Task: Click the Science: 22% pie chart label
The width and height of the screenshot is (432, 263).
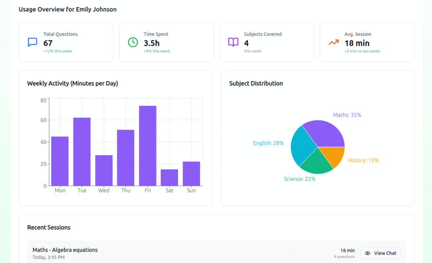Action: (x=300, y=179)
